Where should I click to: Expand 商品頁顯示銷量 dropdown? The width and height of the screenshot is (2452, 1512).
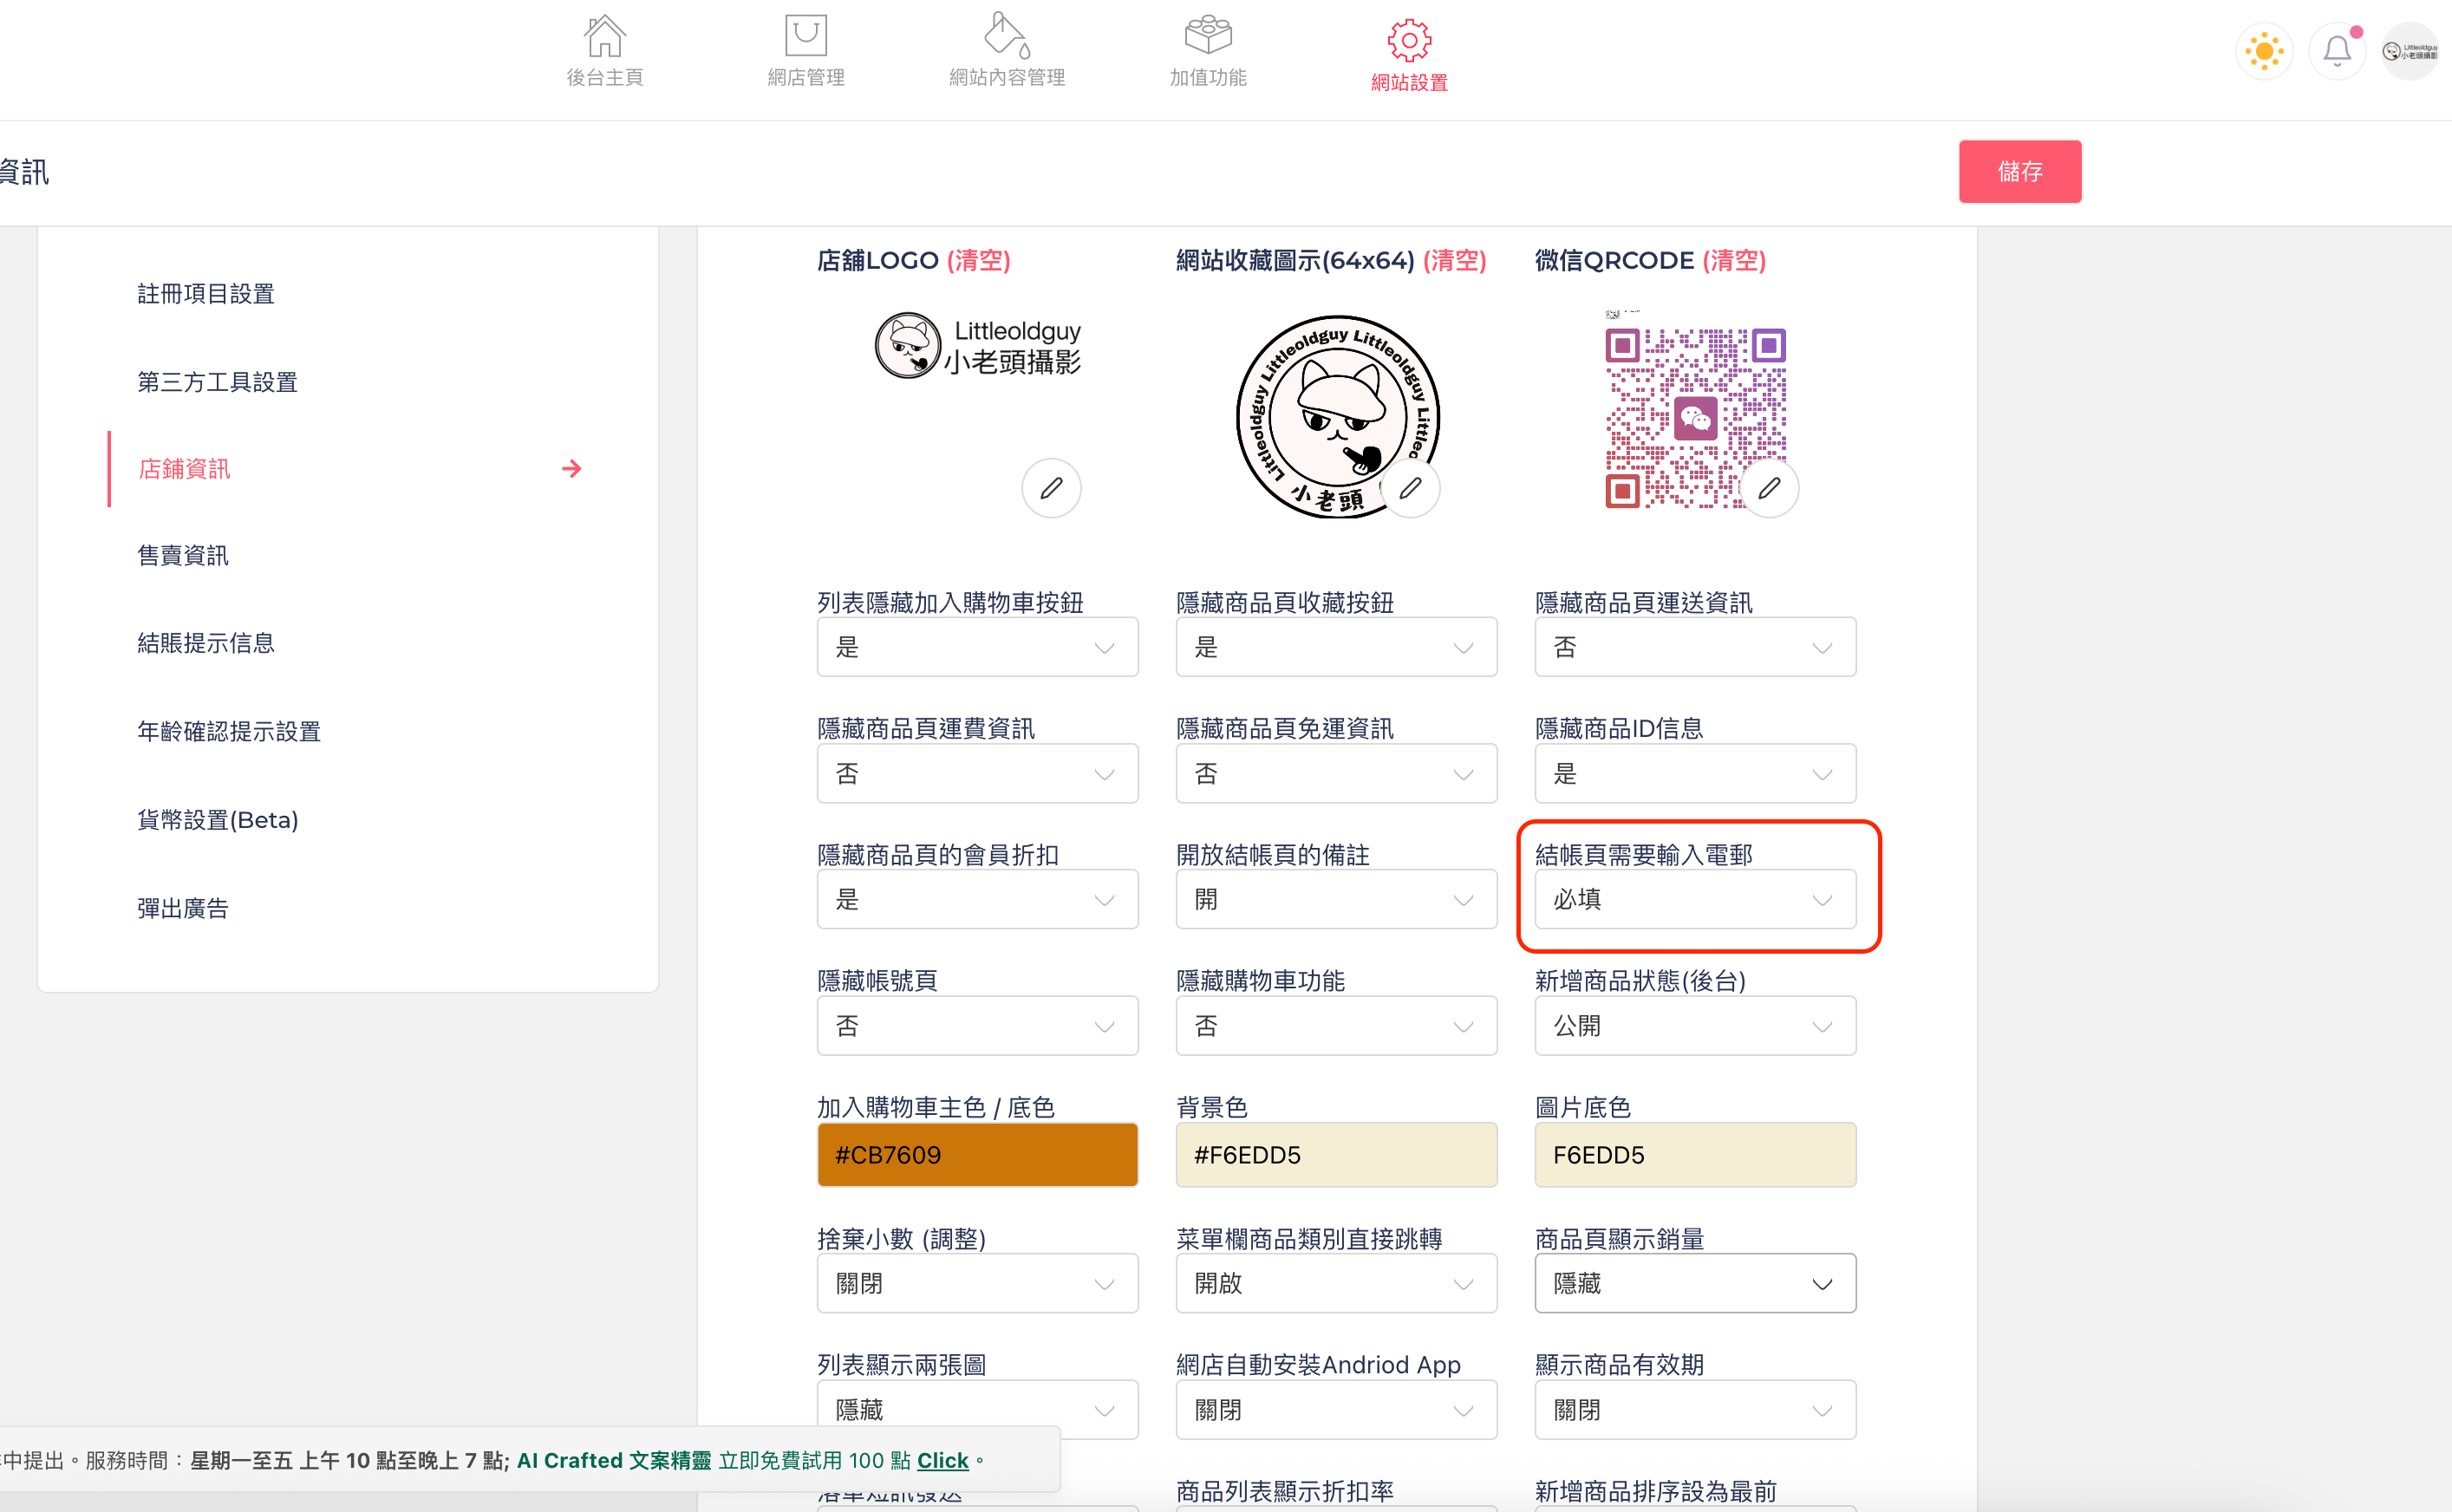tap(1694, 1283)
